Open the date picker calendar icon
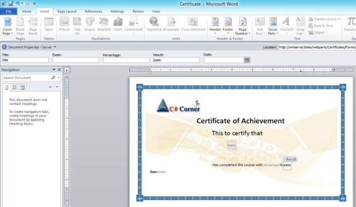This screenshot has width=356, height=207. pyautogui.click(x=247, y=60)
